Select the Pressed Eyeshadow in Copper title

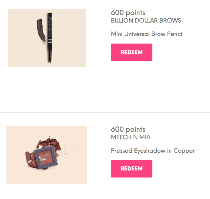[x=153, y=151]
